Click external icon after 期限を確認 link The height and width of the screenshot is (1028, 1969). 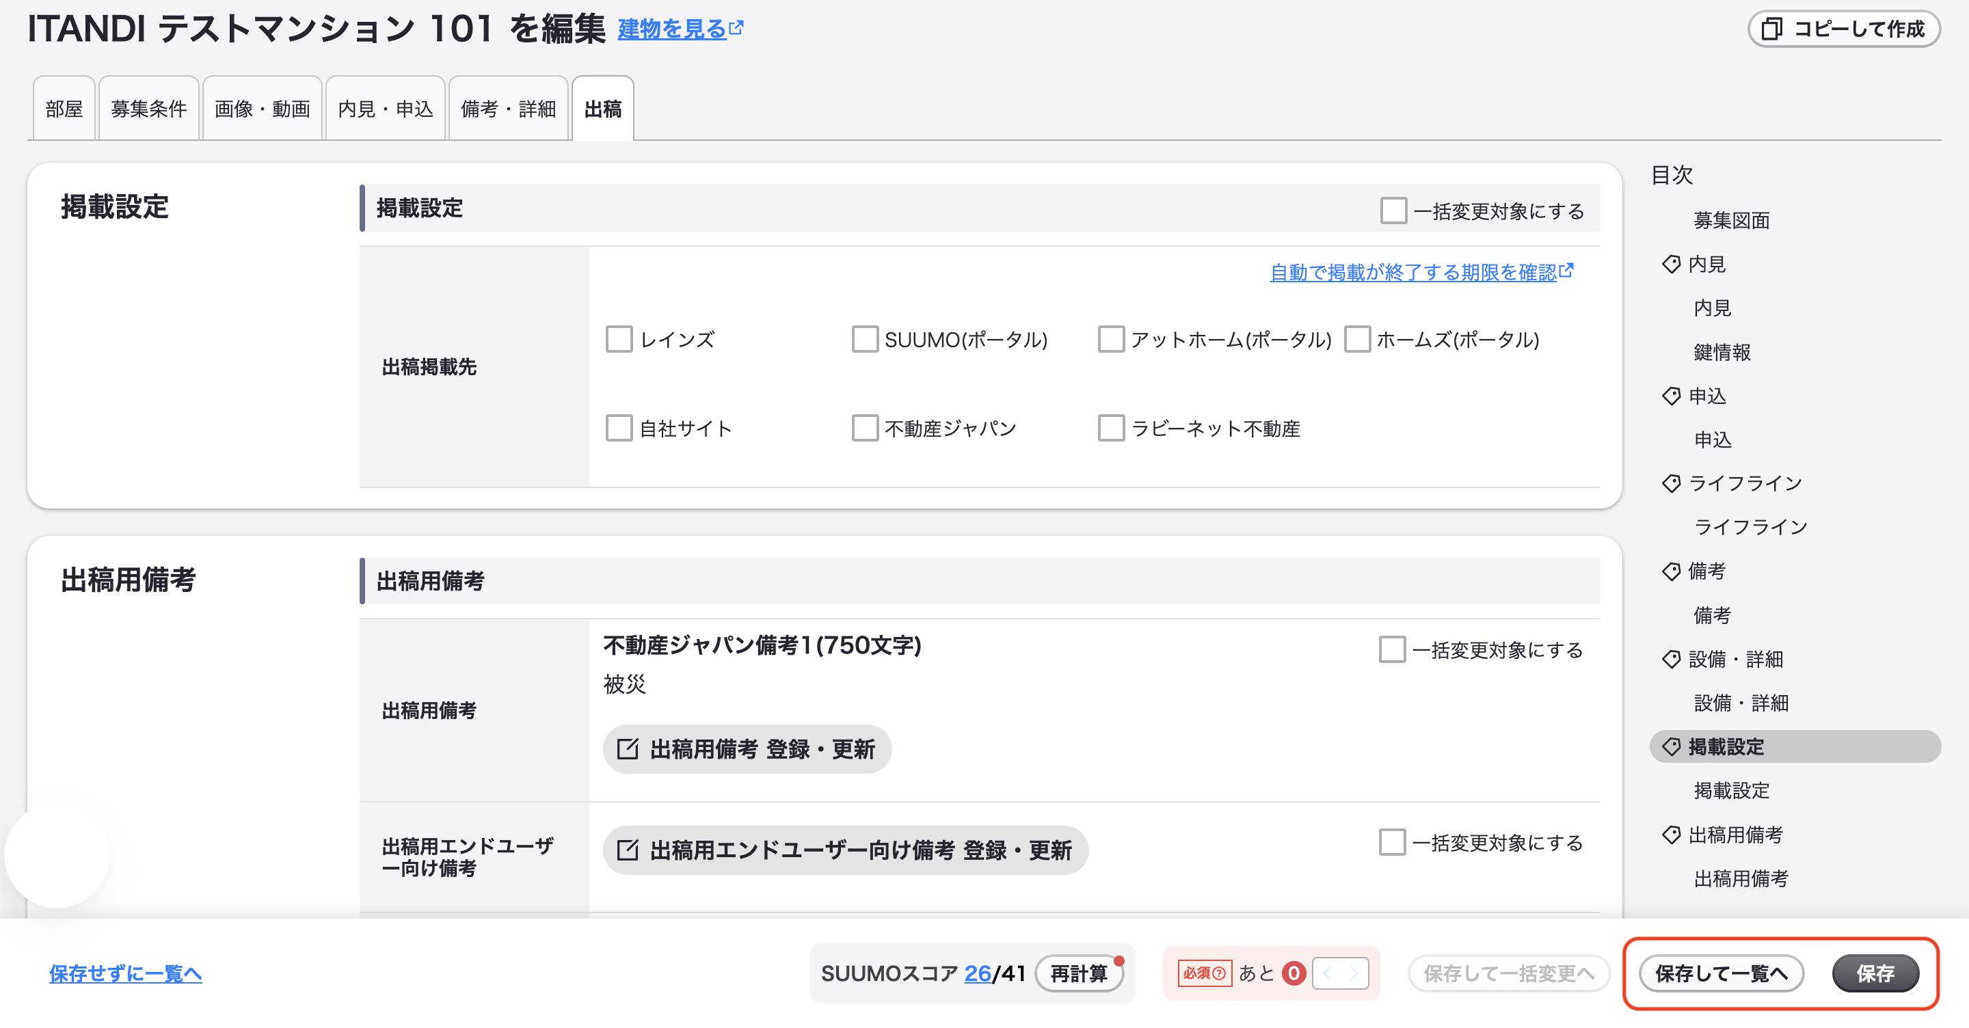[1566, 271]
